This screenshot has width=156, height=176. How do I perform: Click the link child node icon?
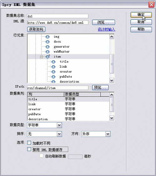(53, 67)
